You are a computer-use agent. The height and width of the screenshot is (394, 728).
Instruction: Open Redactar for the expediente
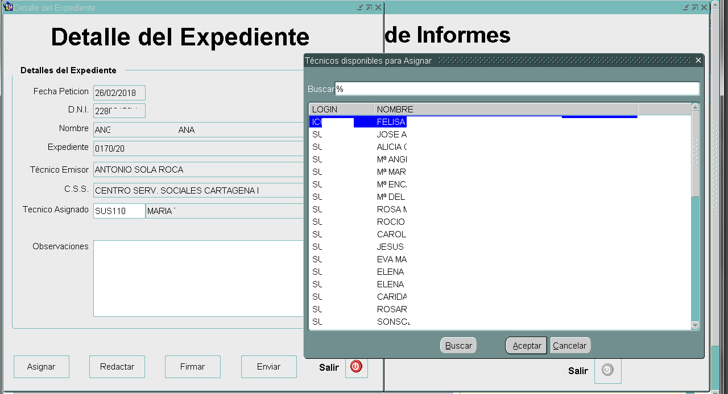[x=117, y=367]
